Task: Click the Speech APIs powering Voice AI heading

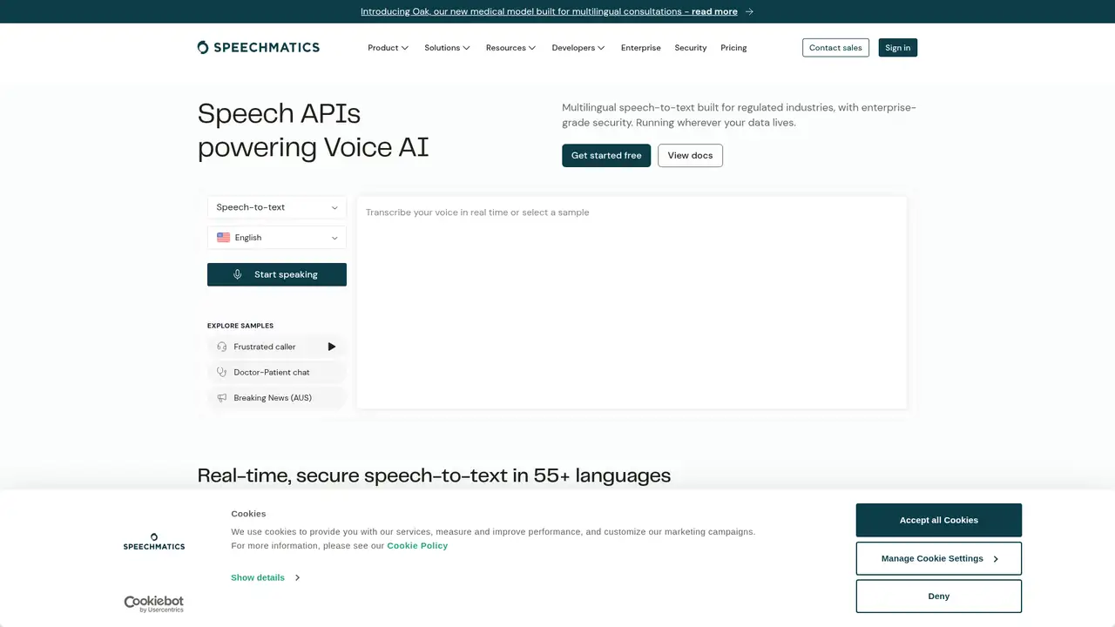Action: (x=314, y=130)
